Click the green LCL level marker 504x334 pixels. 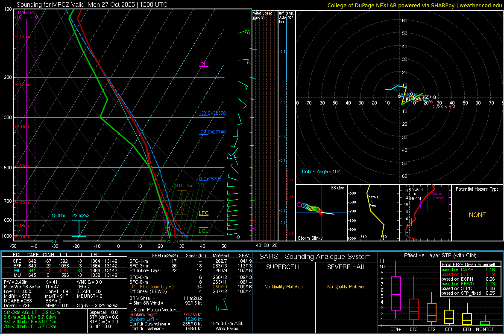[x=203, y=231]
